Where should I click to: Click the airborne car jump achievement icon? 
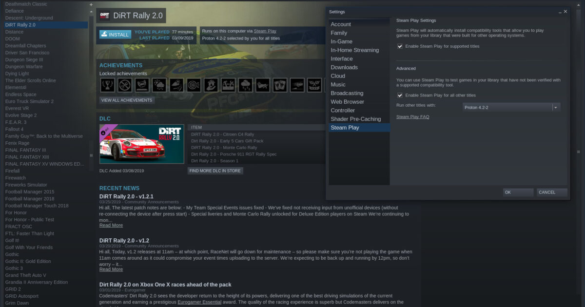(263, 85)
